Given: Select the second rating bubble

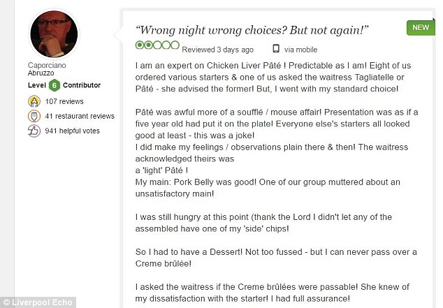Looking at the screenshot, I should [148, 45].
